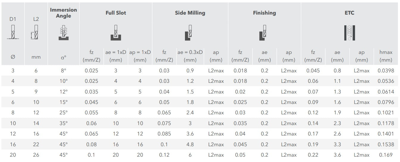400x162 pixels.
Task: Click the ETC trochoidal milling icon
Action: click(x=349, y=33)
